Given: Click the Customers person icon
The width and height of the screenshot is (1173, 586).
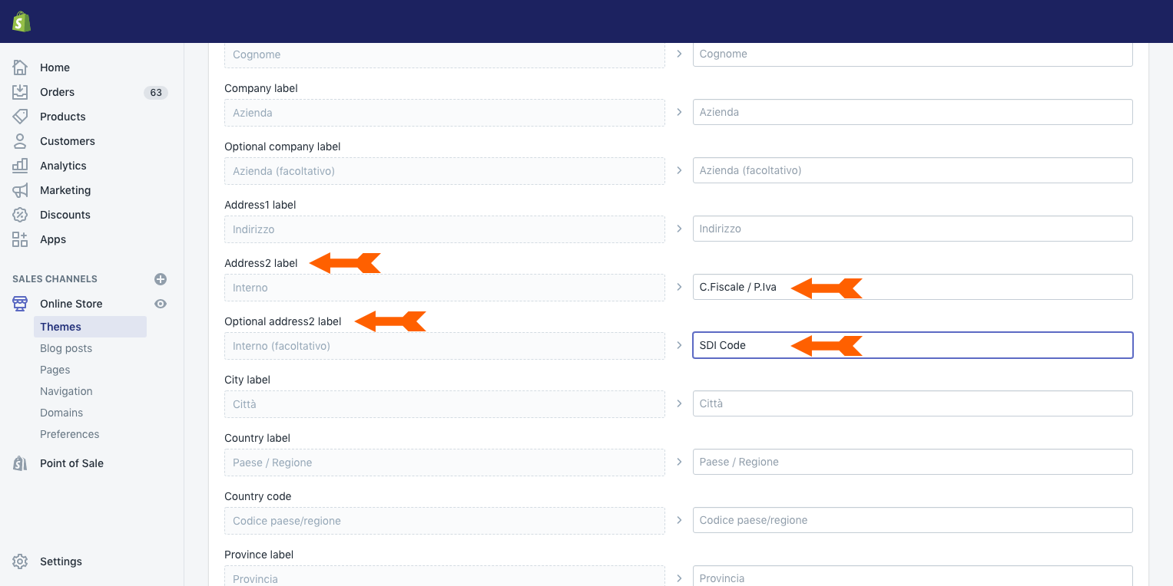Looking at the screenshot, I should coord(20,141).
